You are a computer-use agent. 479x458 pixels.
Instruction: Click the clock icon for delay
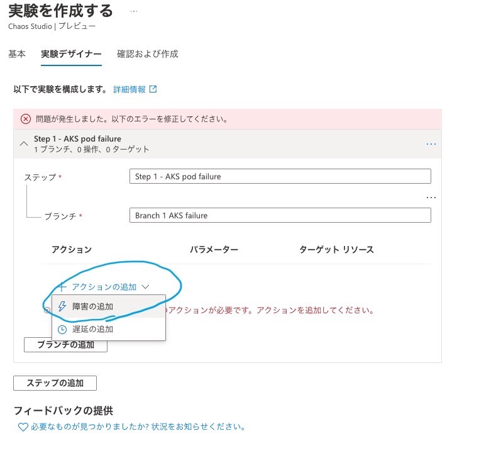click(62, 329)
